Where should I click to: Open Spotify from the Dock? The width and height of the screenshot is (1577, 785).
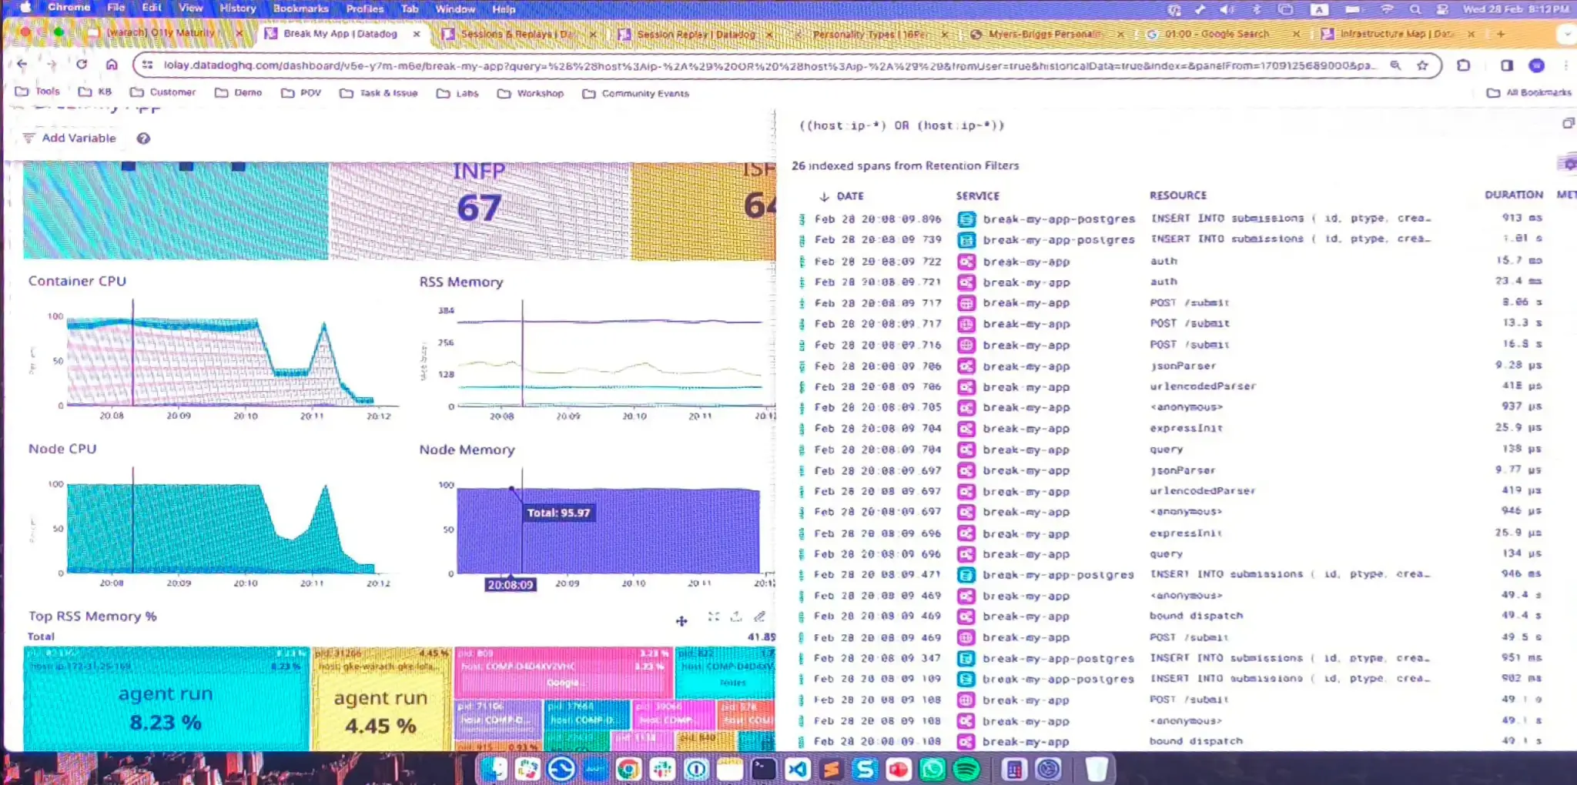click(x=966, y=768)
